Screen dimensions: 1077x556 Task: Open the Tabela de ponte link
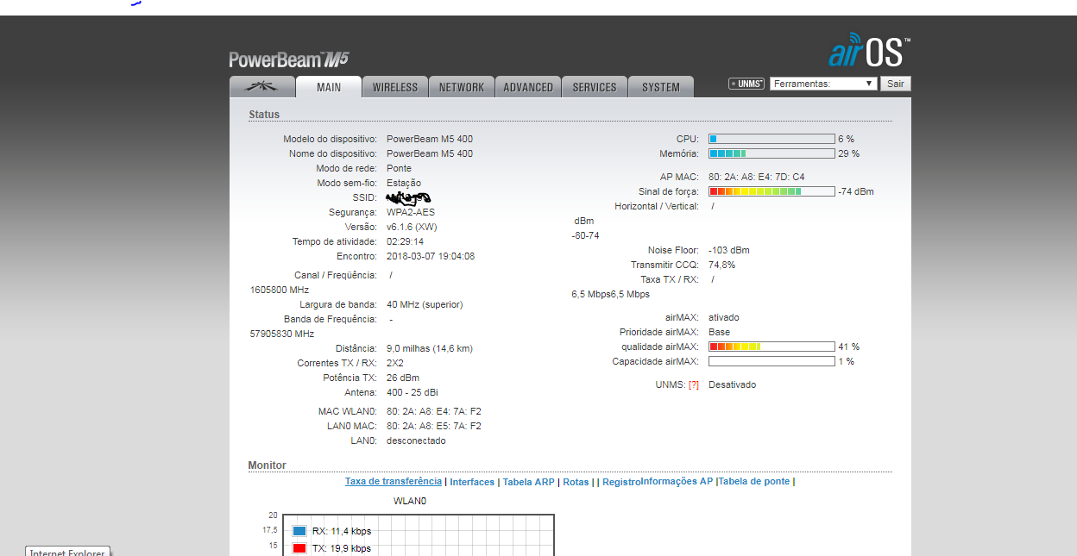[754, 481]
